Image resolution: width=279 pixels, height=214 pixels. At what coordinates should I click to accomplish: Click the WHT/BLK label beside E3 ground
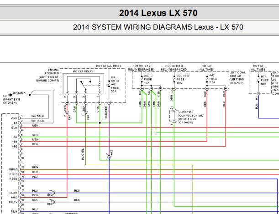coord(19,93)
